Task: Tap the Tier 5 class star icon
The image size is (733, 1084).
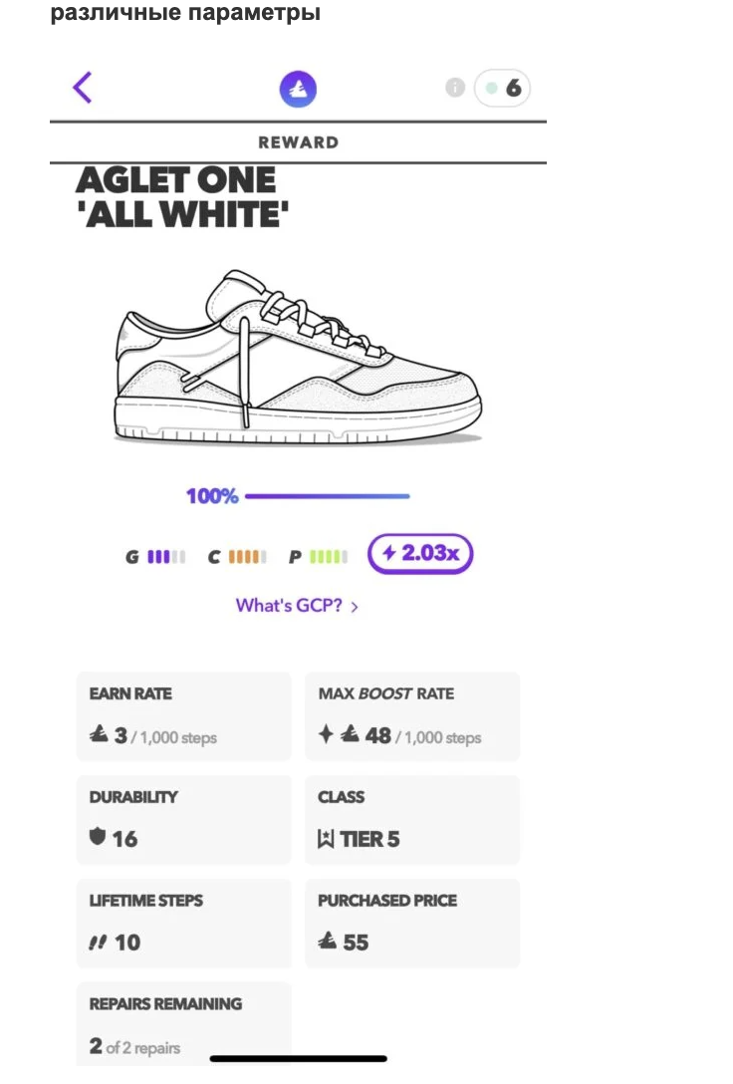Action: coord(326,839)
